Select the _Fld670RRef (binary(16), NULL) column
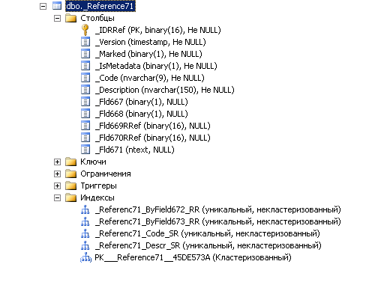 click(153, 138)
